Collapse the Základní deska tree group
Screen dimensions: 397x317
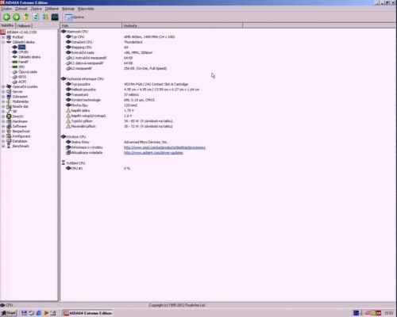pyautogui.click(x=3, y=42)
